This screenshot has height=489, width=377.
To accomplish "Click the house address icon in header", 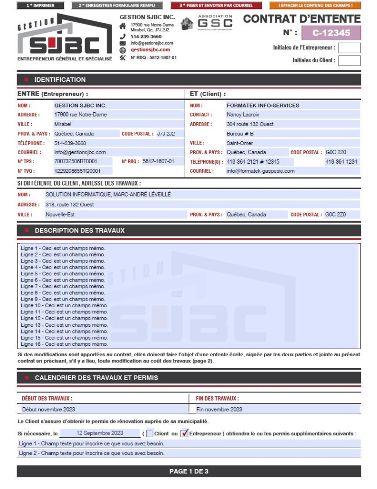I will [123, 27].
